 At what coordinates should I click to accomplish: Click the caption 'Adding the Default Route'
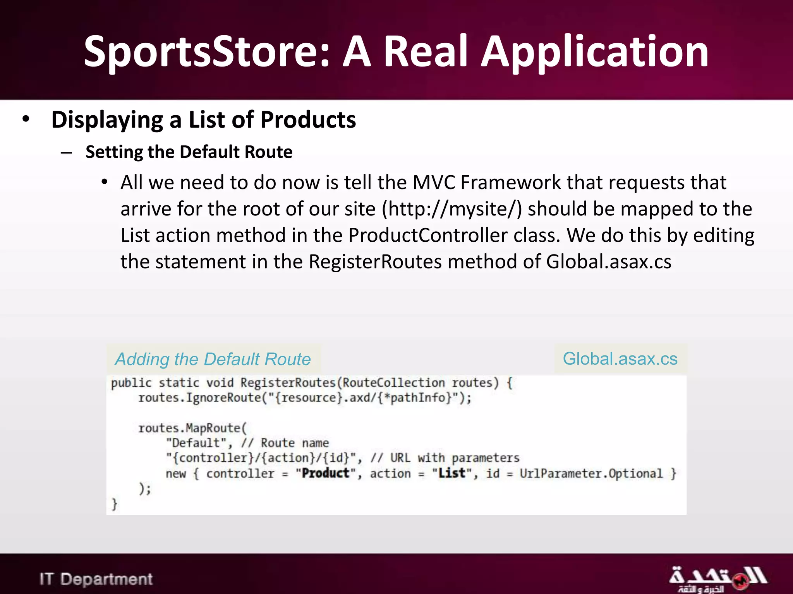point(213,359)
